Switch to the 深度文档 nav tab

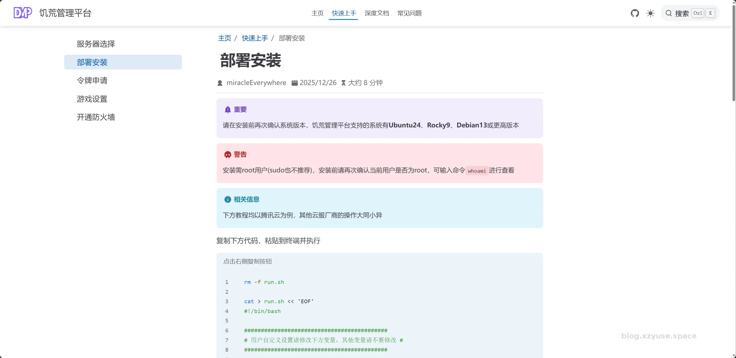click(377, 13)
